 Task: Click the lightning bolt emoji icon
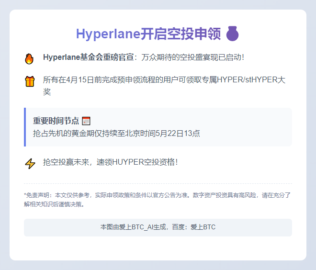pos(30,164)
